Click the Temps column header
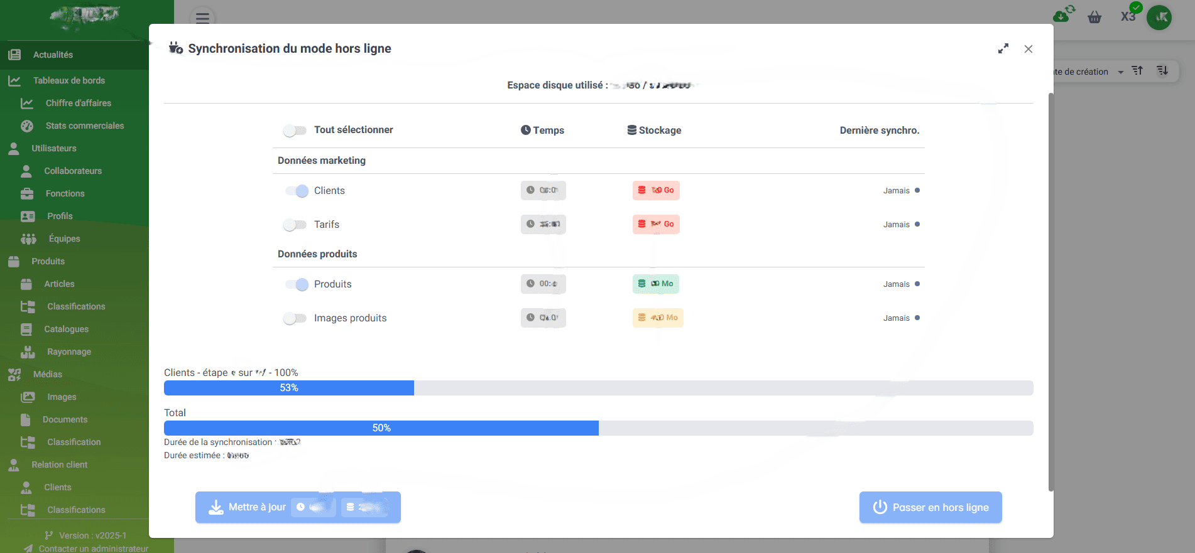The height and width of the screenshot is (553, 1195). [542, 131]
